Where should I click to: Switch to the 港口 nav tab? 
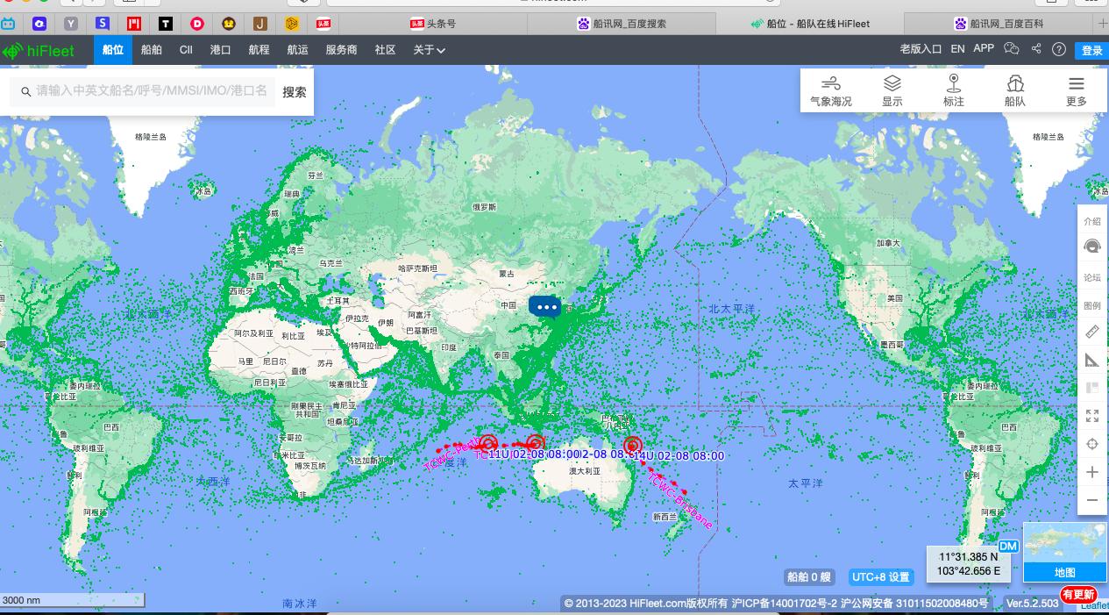point(220,50)
